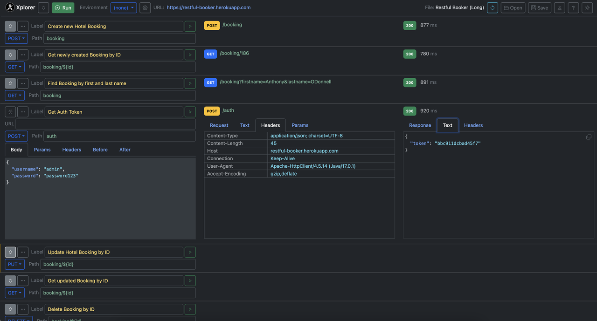The width and height of the screenshot is (597, 321).
Task: Run the Get updated Booking step
Action: (x=190, y=280)
